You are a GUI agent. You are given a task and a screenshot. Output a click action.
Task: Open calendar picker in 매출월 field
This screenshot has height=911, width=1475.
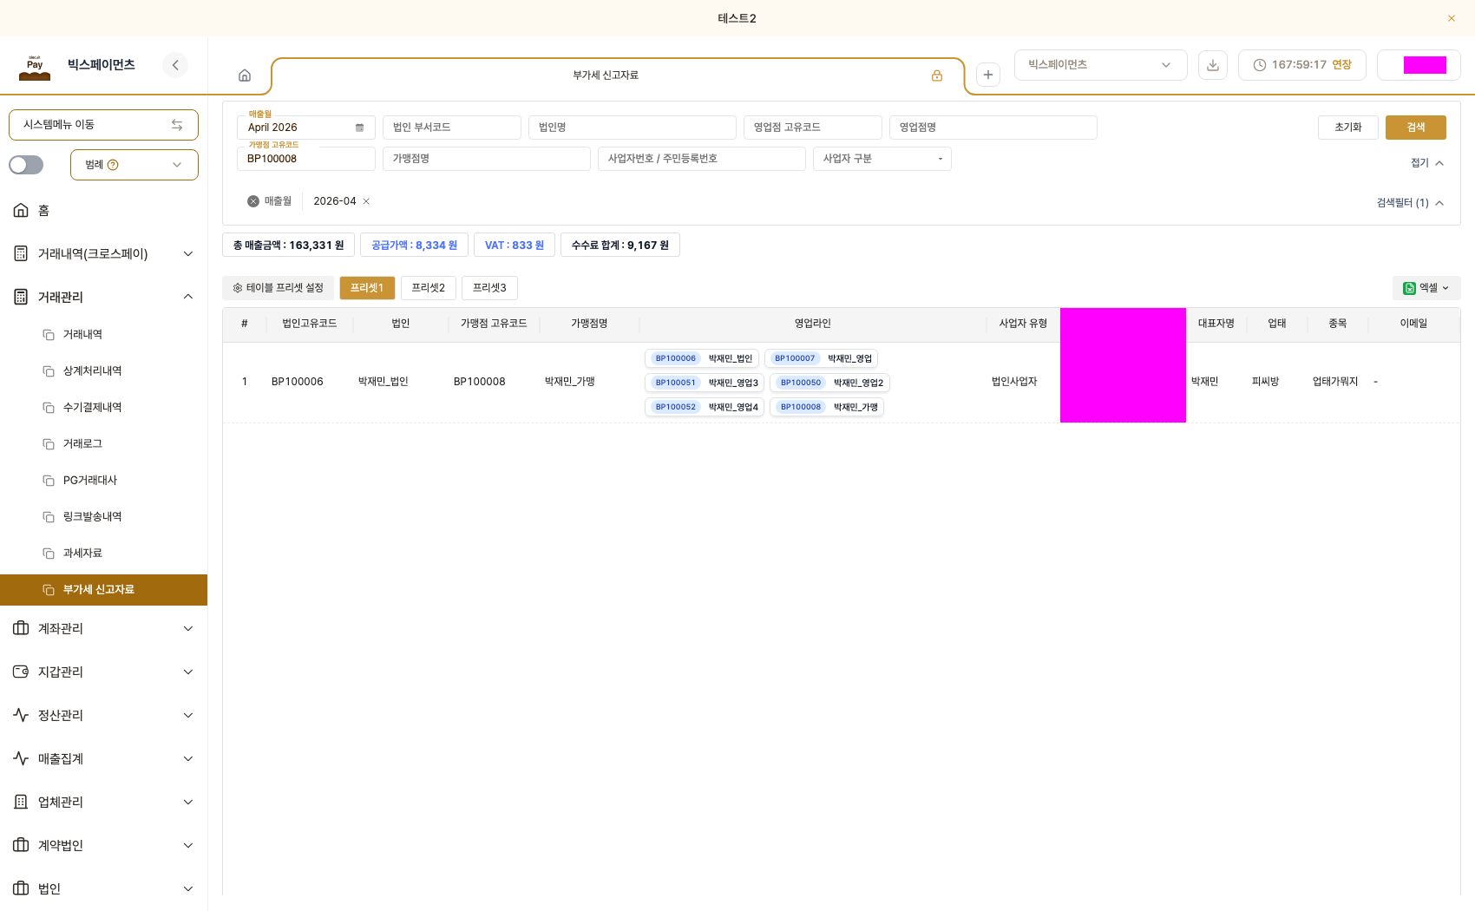(359, 128)
